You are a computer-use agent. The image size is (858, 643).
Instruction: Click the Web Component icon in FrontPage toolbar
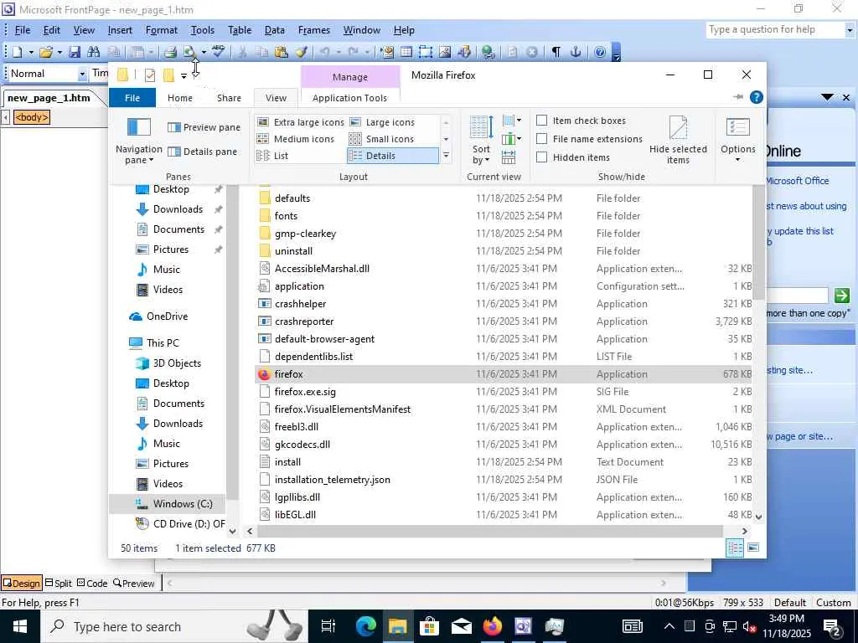point(387,52)
